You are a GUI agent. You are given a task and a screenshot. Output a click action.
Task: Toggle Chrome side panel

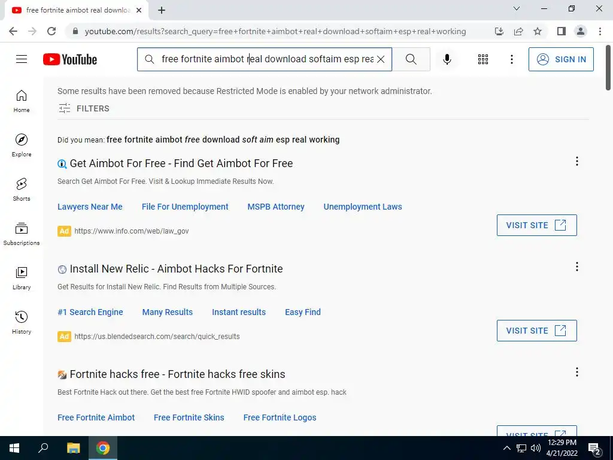pyautogui.click(x=562, y=31)
